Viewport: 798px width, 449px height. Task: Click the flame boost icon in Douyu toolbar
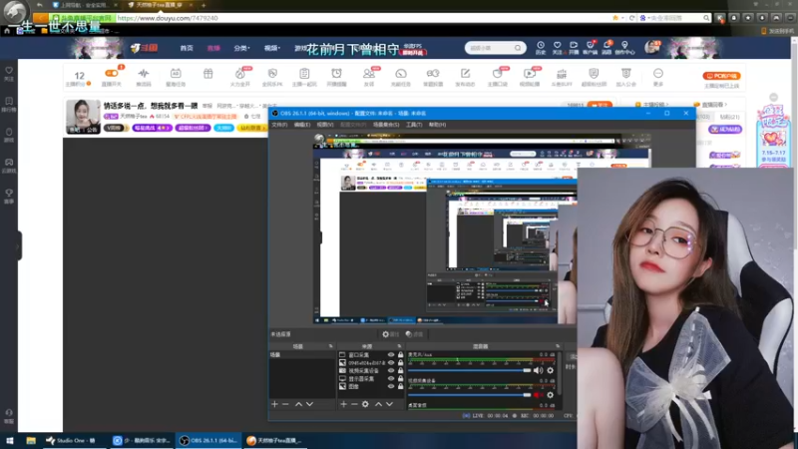[x=239, y=74]
